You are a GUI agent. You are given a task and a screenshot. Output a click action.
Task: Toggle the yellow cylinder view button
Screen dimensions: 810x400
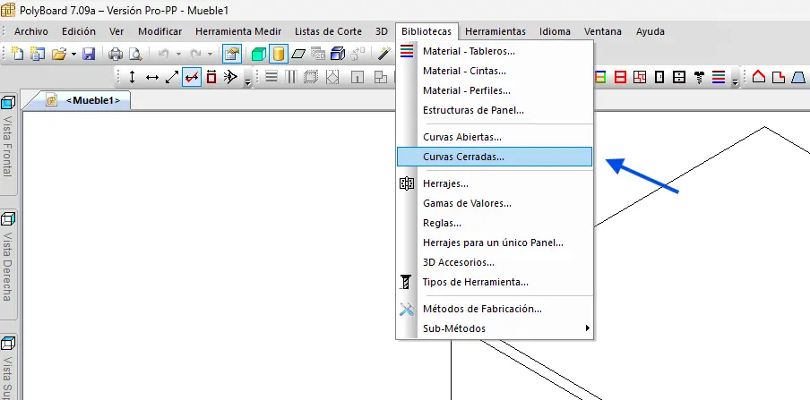279,54
